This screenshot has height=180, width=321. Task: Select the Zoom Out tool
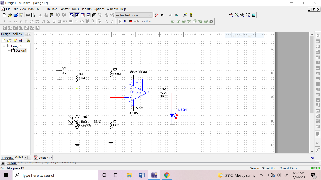pos(236,15)
